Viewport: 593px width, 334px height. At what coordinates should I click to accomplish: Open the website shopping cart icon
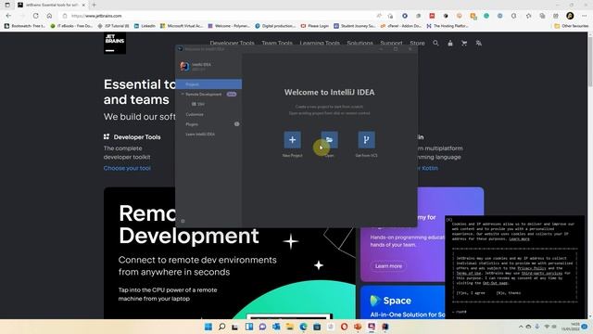point(464,44)
